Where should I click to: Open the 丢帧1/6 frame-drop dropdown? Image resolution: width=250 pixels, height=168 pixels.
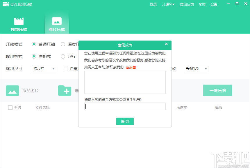(x=196, y=69)
